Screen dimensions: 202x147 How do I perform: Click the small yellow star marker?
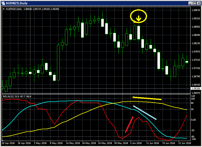coord(134,22)
